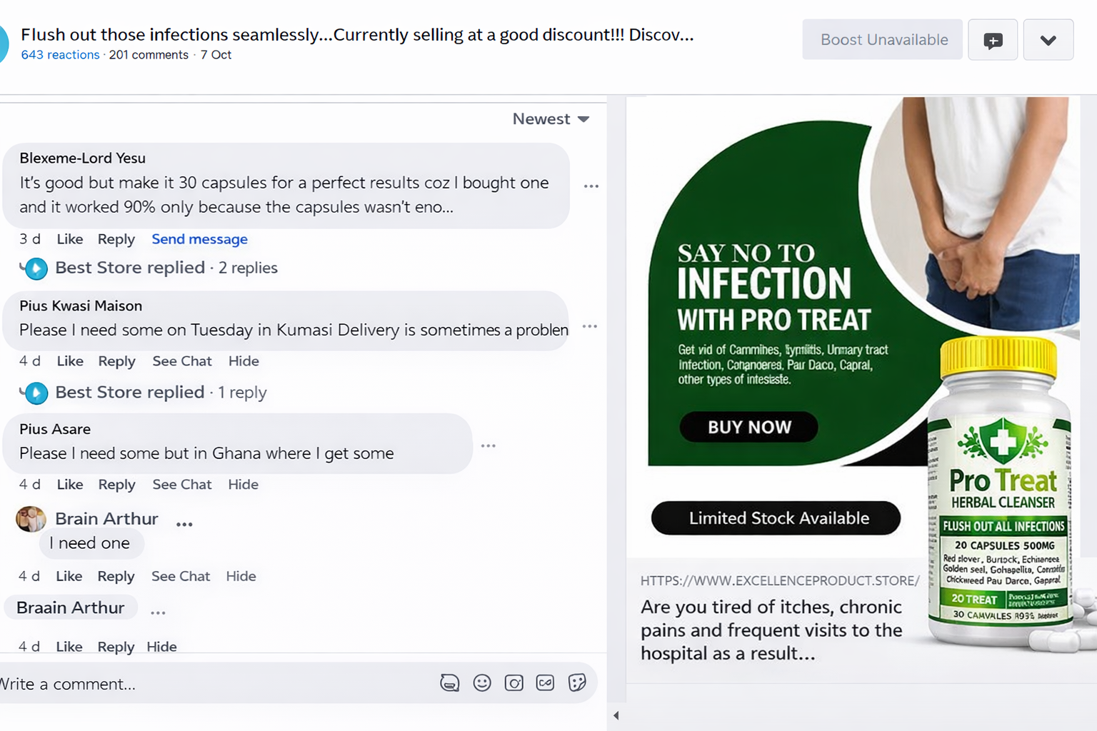Screen dimensions: 1097x731
Task: Like Pius Asare's comment
Action: 70,485
